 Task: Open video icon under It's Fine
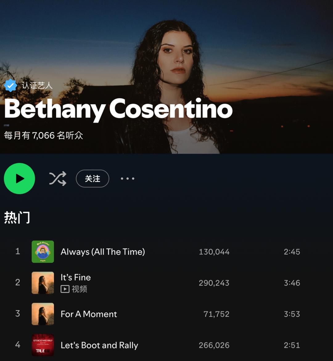(x=65, y=289)
